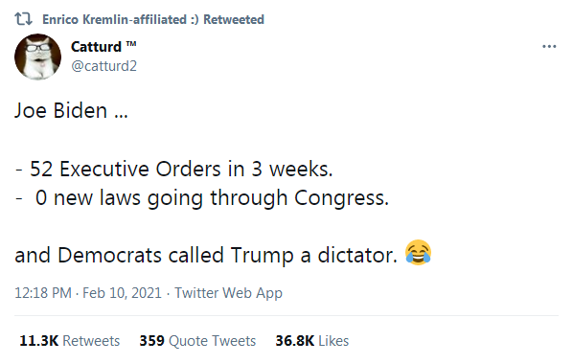Click the Catturd display name
Image resolution: width=573 pixels, height=364 pixels.
pos(96,47)
